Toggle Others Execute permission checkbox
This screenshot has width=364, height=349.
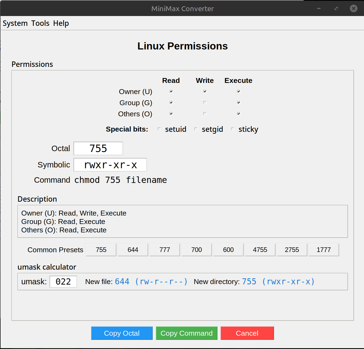coord(239,114)
